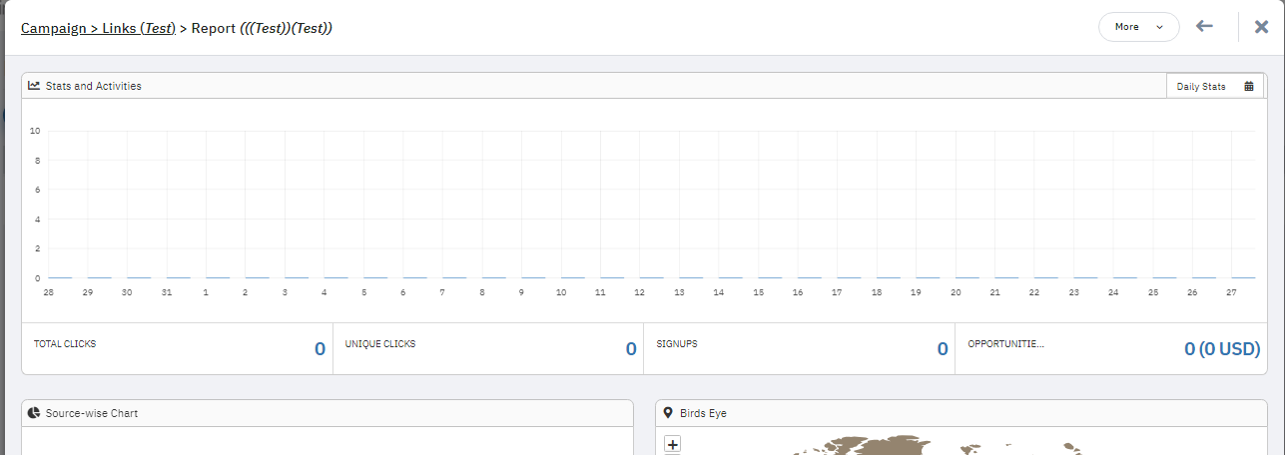Click the More button chevron arrow

[x=1159, y=27]
